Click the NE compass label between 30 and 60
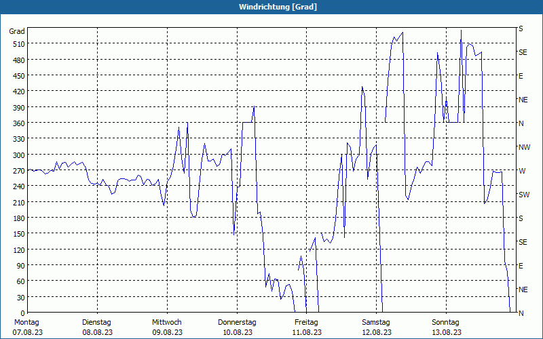The height and width of the screenshot is (339, 543). click(523, 290)
